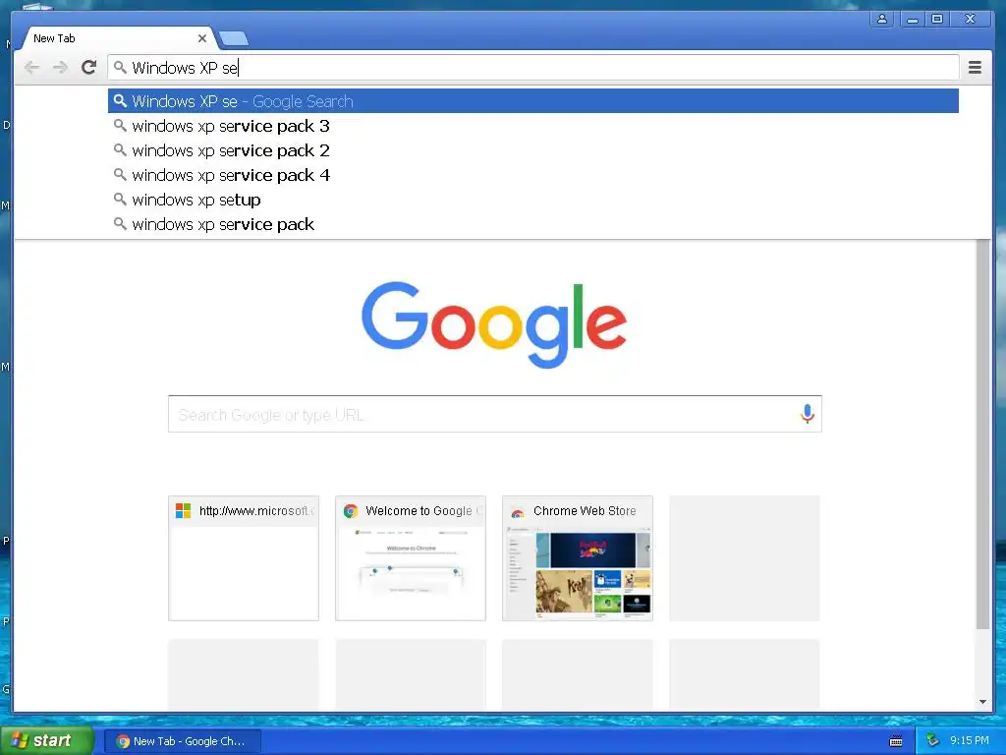Minimize the Chrome window
The width and height of the screenshot is (1006, 755).
click(913, 20)
